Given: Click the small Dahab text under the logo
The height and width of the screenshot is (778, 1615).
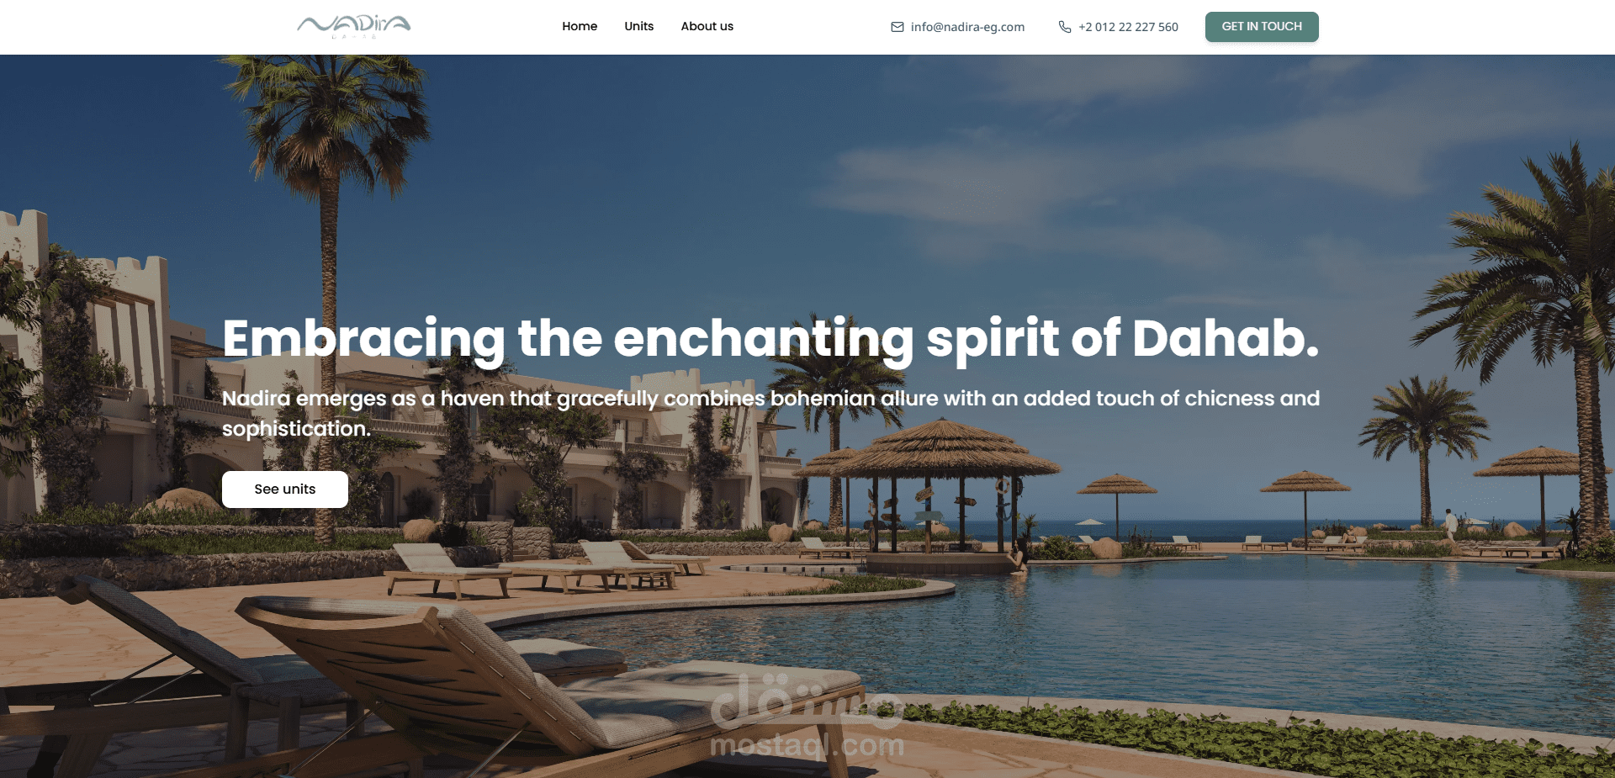Looking at the screenshot, I should pyautogui.click(x=354, y=37).
